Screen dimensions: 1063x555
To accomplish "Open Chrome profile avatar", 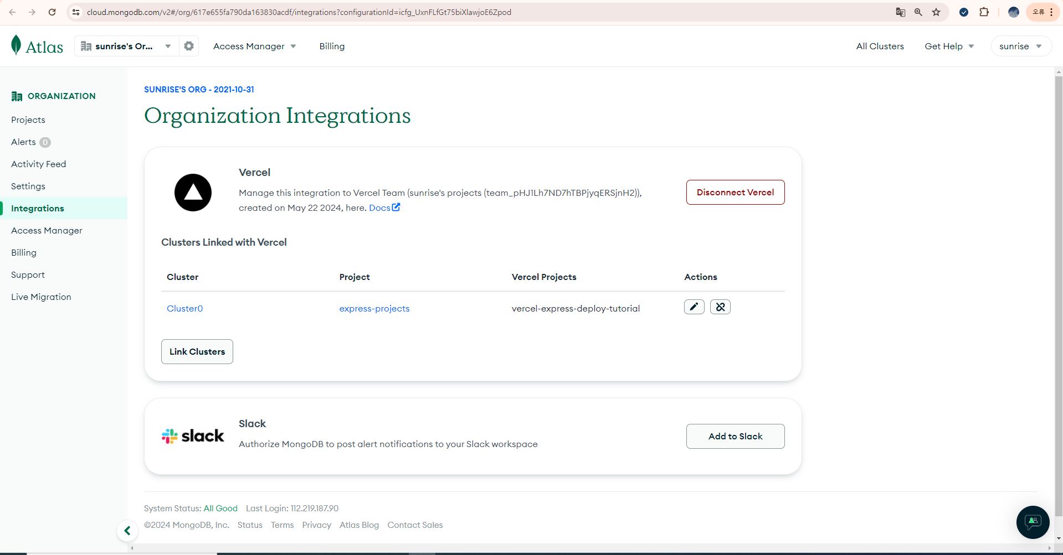I will pos(1014,12).
